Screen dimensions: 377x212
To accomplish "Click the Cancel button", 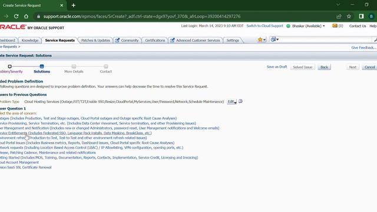I will coord(369,67).
